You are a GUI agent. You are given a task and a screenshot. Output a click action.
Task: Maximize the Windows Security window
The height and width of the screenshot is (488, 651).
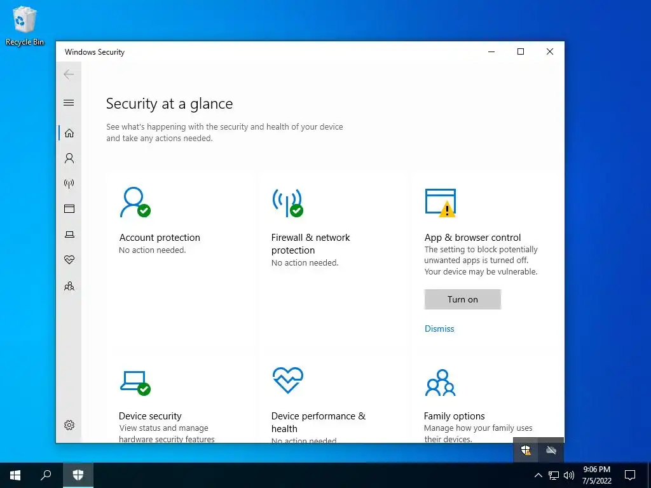[521, 51]
